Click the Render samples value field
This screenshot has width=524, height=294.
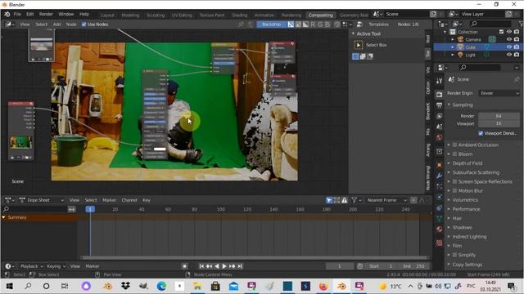[x=499, y=116]
